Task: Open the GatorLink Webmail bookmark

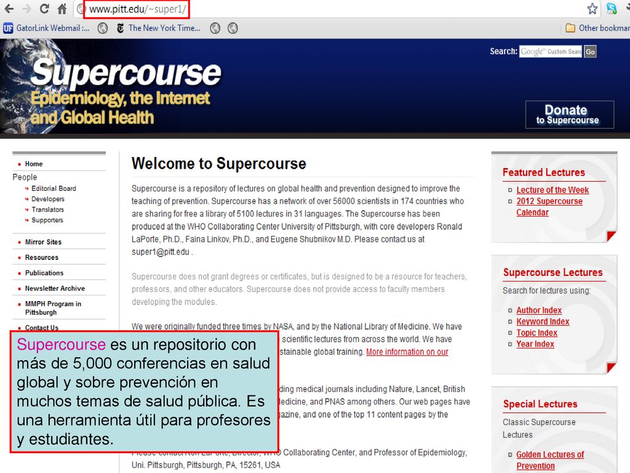Action: pos(46,28)
